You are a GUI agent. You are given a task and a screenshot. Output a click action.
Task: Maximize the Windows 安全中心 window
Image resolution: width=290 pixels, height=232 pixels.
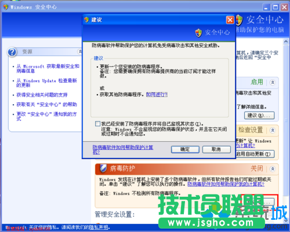pyautogui.click(x=275, y=8)
